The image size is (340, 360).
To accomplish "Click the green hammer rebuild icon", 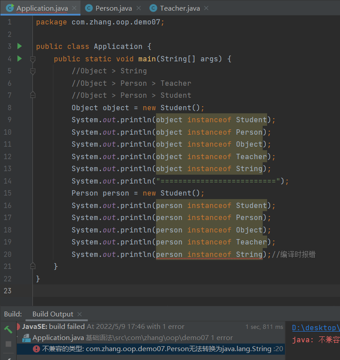I will coord(8,329).
